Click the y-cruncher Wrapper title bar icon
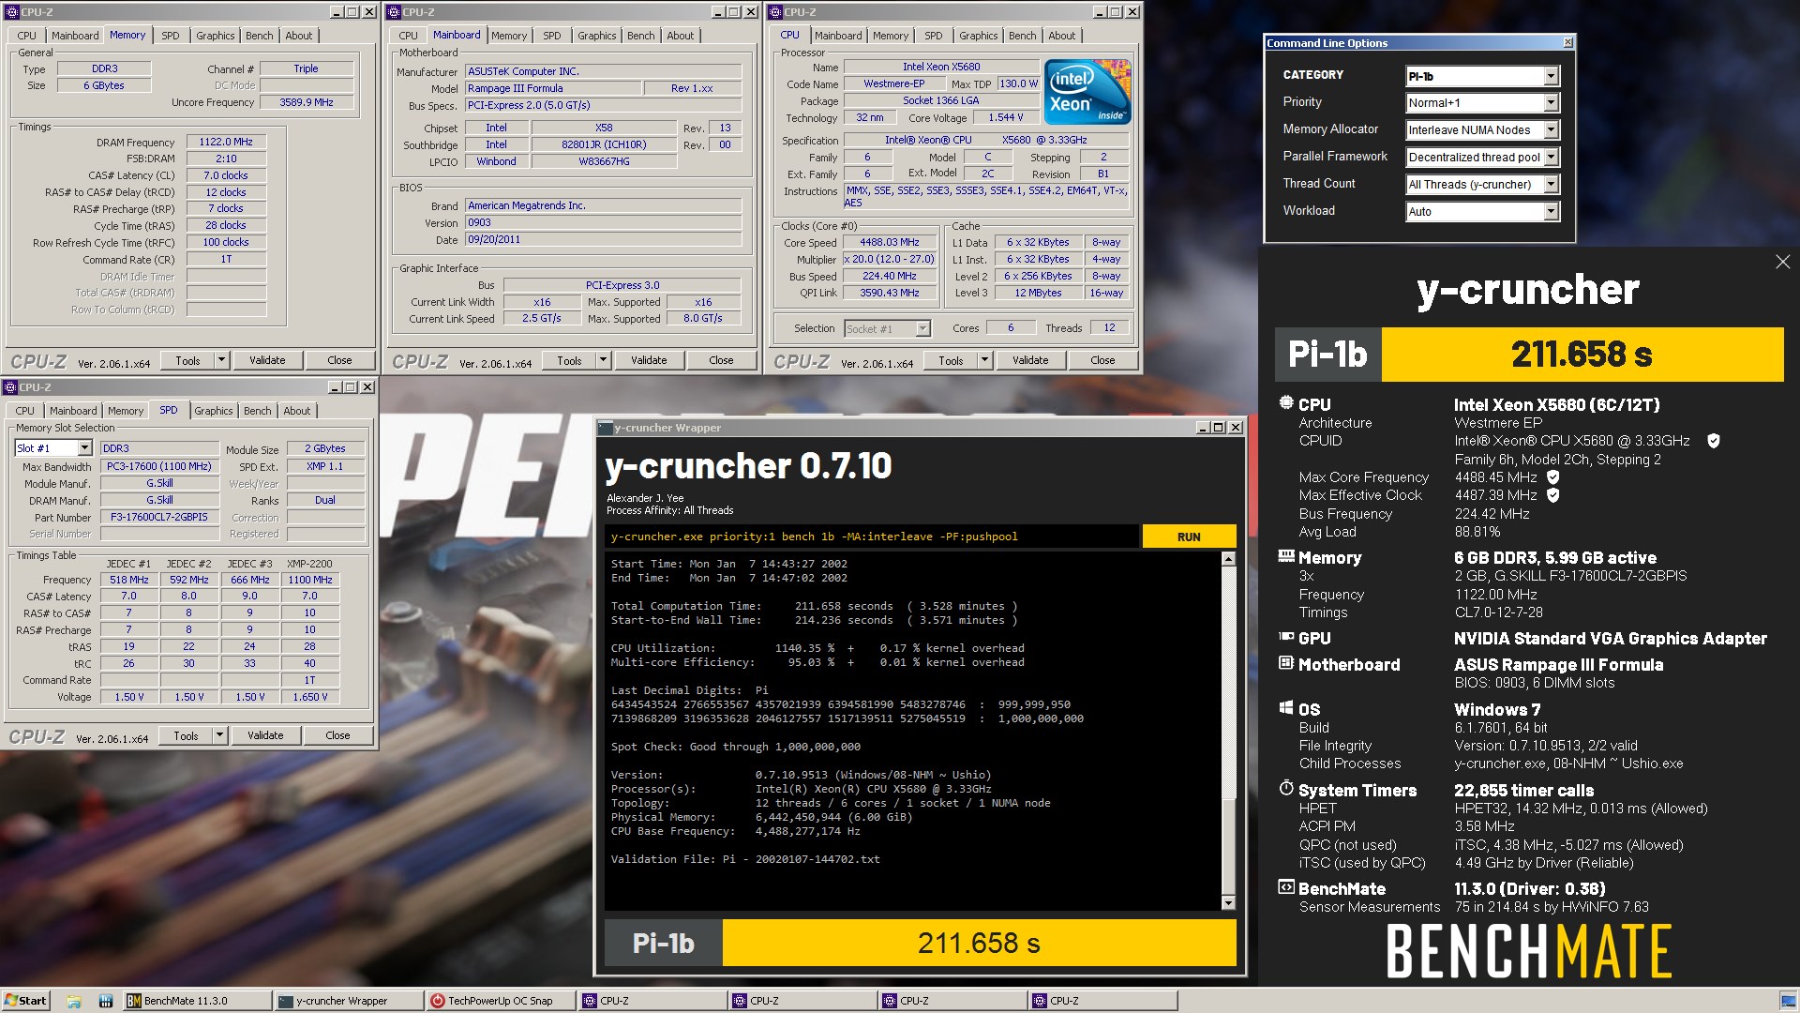This screenshot has width=1800, height=1013. 607,428
